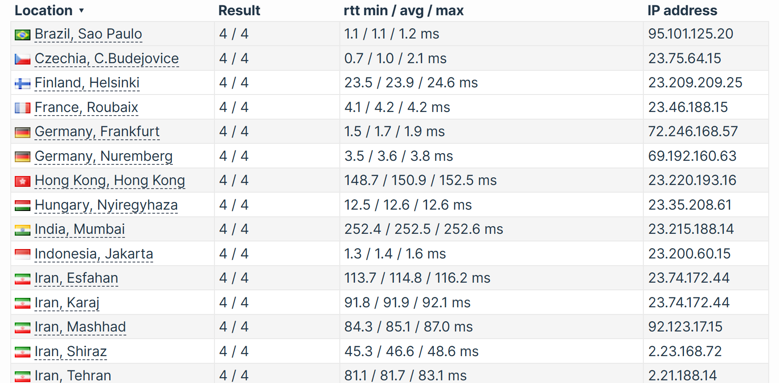
Task: Click the Indonesia flag icon
Action: [x=22, y=254]
